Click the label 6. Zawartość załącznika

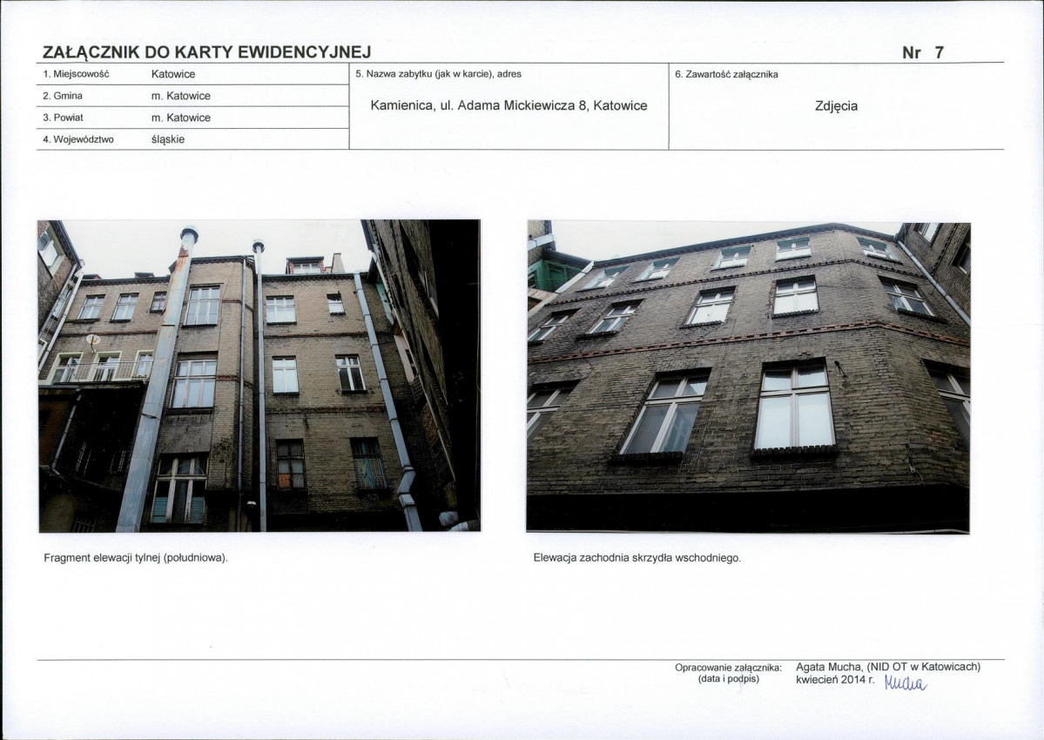pos(726,75)
